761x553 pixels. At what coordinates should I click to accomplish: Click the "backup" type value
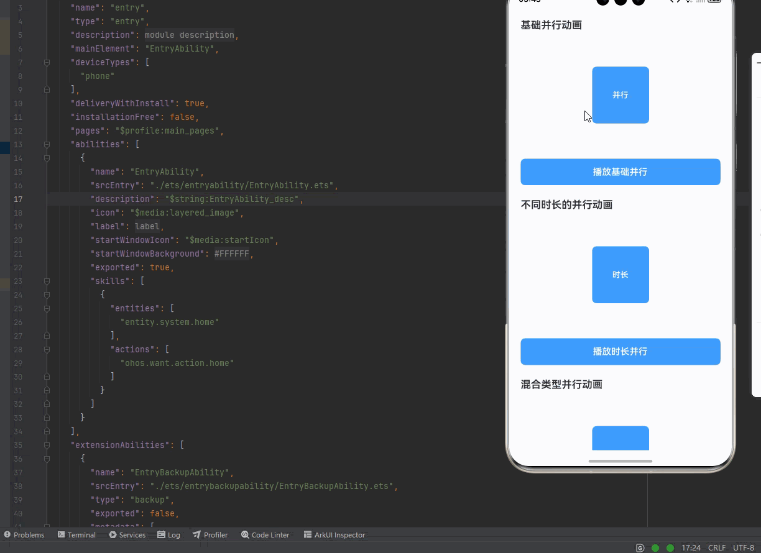coord(150,500)
